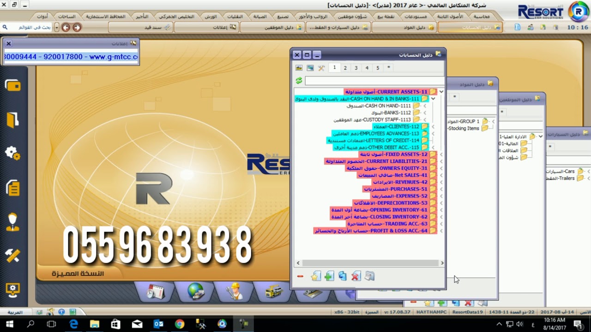Select the asterisk tab in دليل الحسابات
Image resolution: width=591 pixels, height=332 pixels.
pyautogui.click(x=389, y=68)
